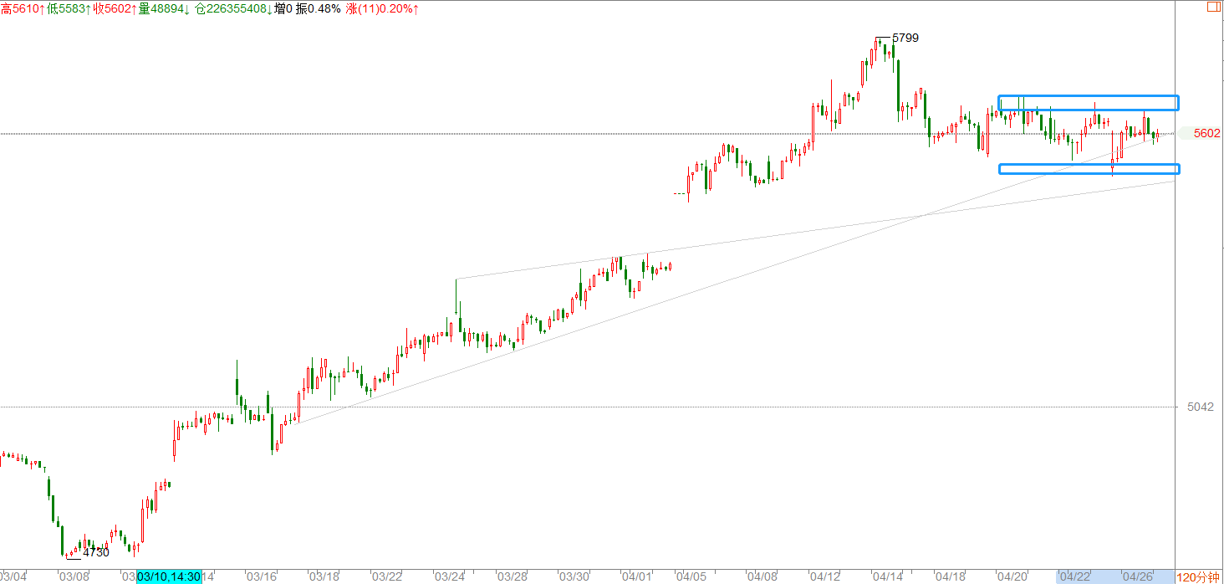Click the 低5583 low value
Image resolution: width=1224 pixels, height=584 pixels.
68,8
